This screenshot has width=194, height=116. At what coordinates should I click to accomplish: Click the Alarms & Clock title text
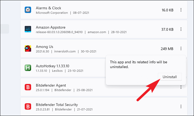(x=48, y=8)
